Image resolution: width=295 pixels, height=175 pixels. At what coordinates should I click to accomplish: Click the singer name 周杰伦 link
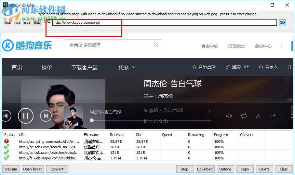165,96
